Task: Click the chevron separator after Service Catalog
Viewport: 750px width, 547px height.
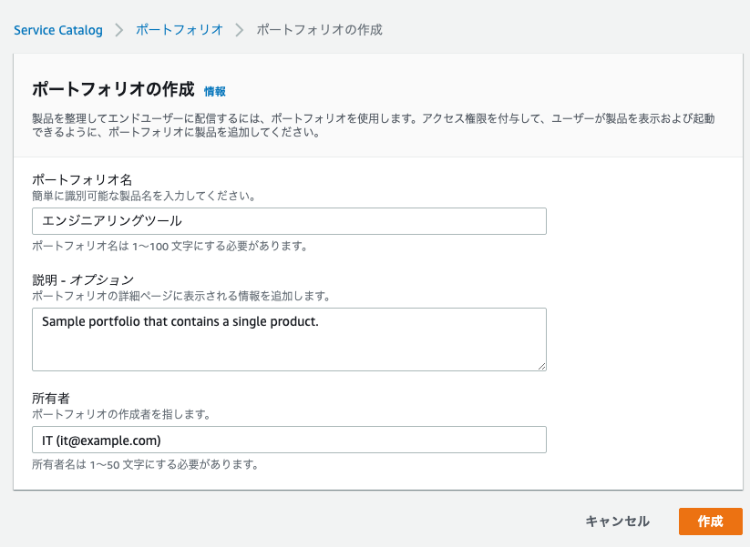Action: [119, 30]
